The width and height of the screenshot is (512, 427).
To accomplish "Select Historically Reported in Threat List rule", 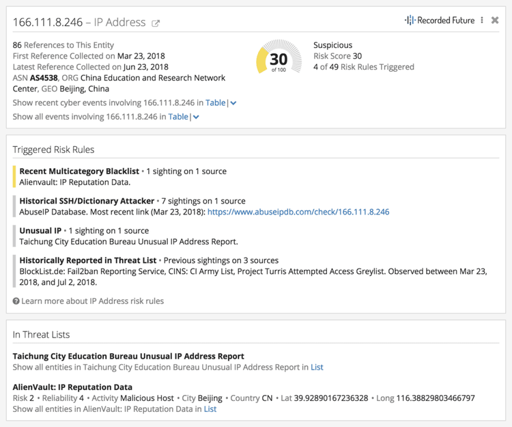I will (x=87, y=260).
